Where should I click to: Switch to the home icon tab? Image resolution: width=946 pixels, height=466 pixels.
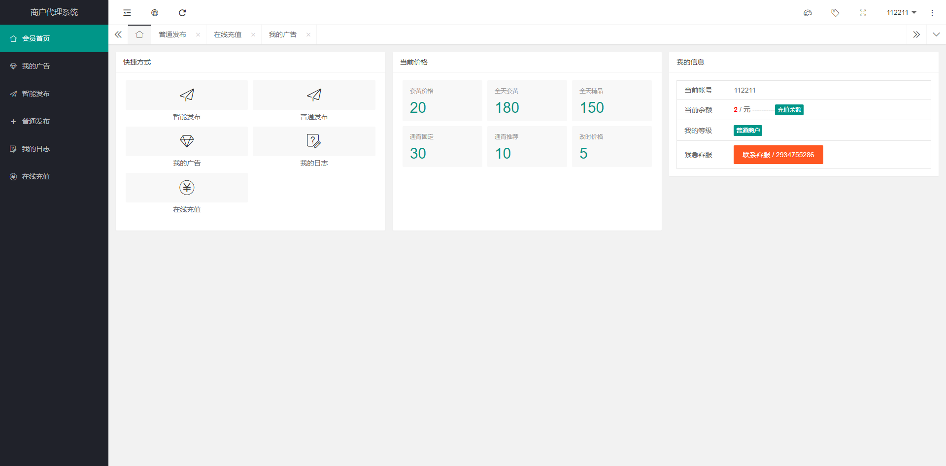click(139, 34)
